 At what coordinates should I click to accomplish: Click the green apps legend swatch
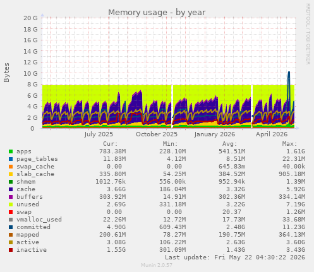pos(11,151)
